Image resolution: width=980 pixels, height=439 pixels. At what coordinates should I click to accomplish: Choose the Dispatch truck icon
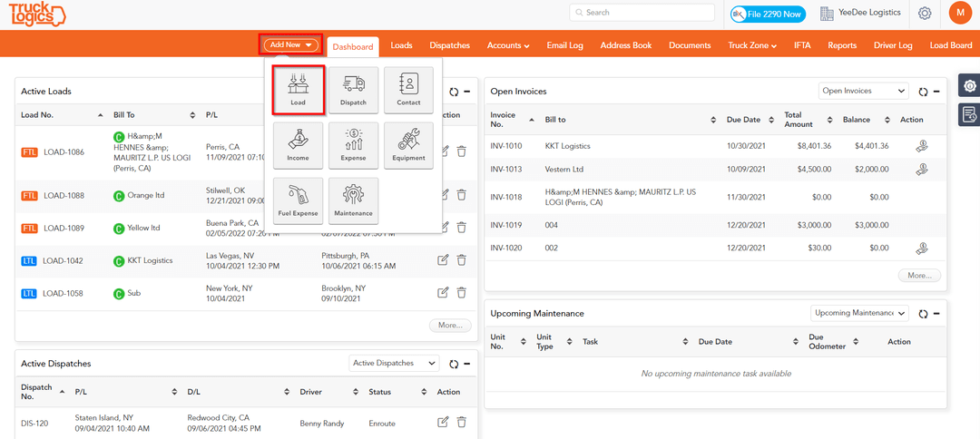353,90
